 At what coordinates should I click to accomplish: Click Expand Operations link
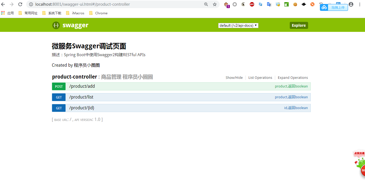[x=293, y=78]
